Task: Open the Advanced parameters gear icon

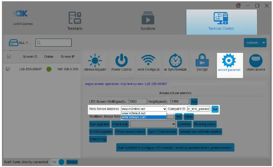Action: pos(229,61)
